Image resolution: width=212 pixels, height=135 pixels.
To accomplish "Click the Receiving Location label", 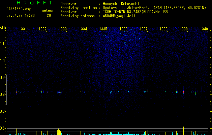I will (79, 8).
